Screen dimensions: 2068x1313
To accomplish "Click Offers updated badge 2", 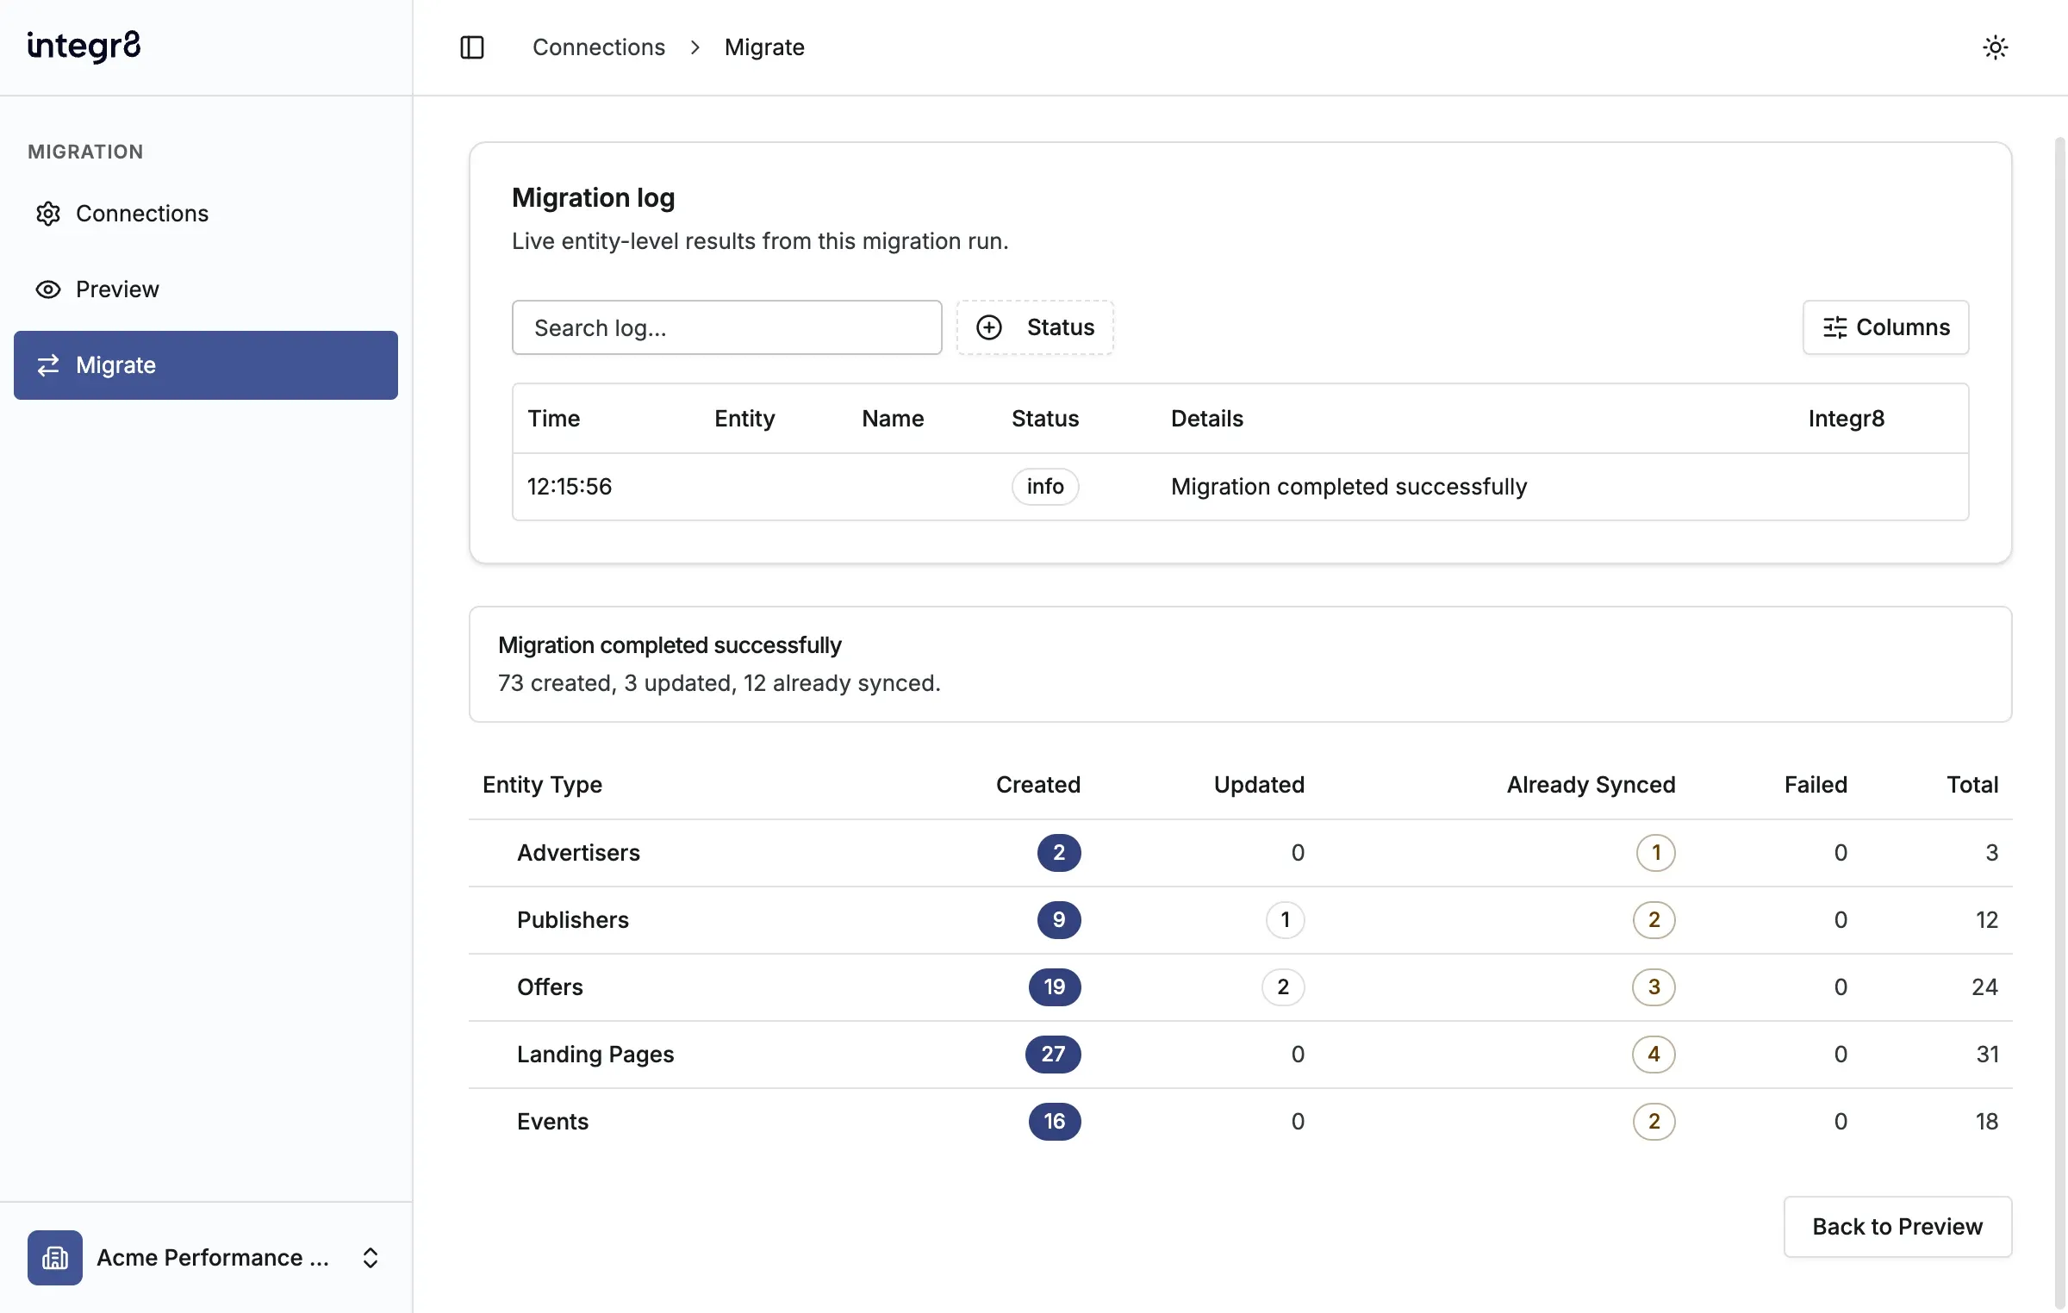I will [x=1283, y=987].
